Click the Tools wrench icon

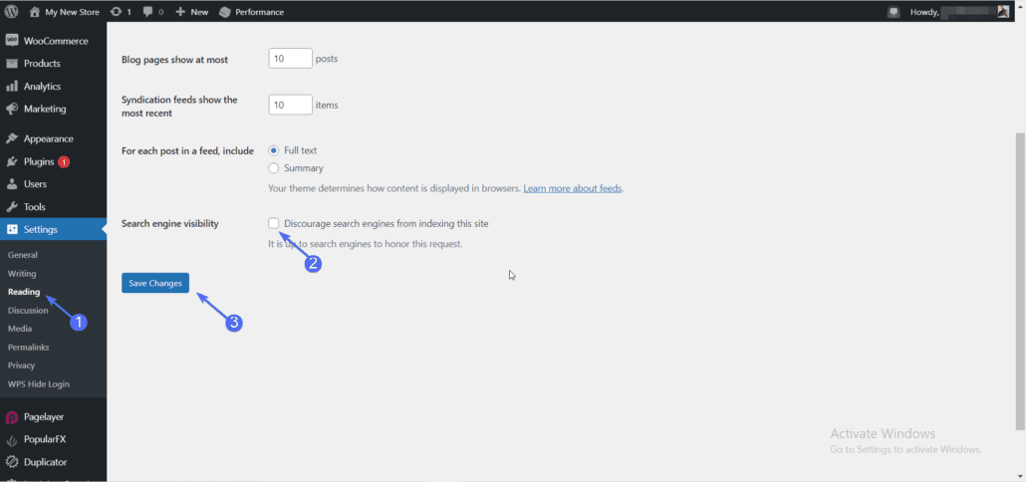12,207
